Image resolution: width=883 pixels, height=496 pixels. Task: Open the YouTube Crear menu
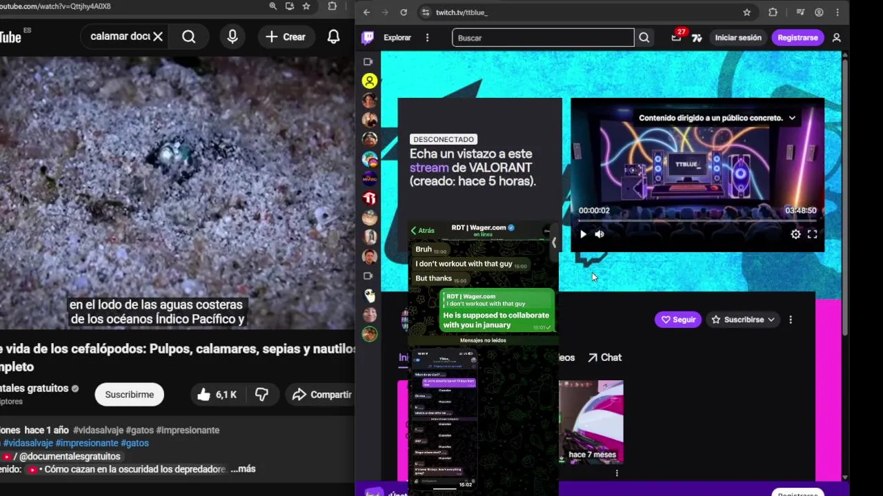pos(286,37)
